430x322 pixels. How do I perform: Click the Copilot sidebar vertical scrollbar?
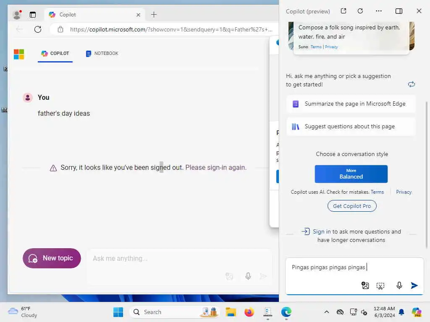tap(427, 175)
